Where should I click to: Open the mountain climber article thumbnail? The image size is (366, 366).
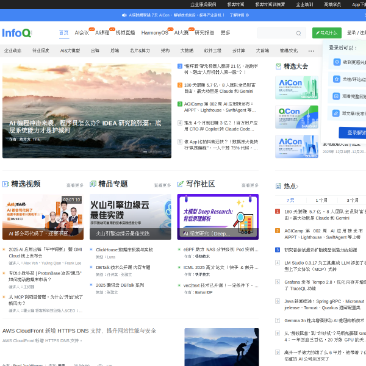pyautogui.click(x=221, y=347)
